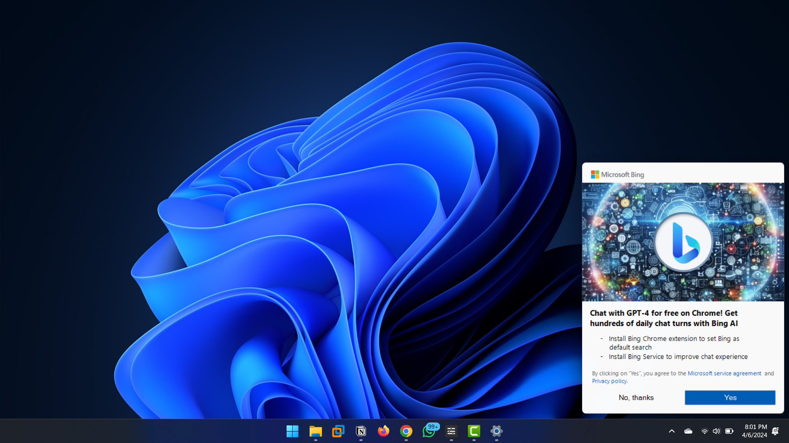Launch Firefox from the taskbar

(383, 431)
